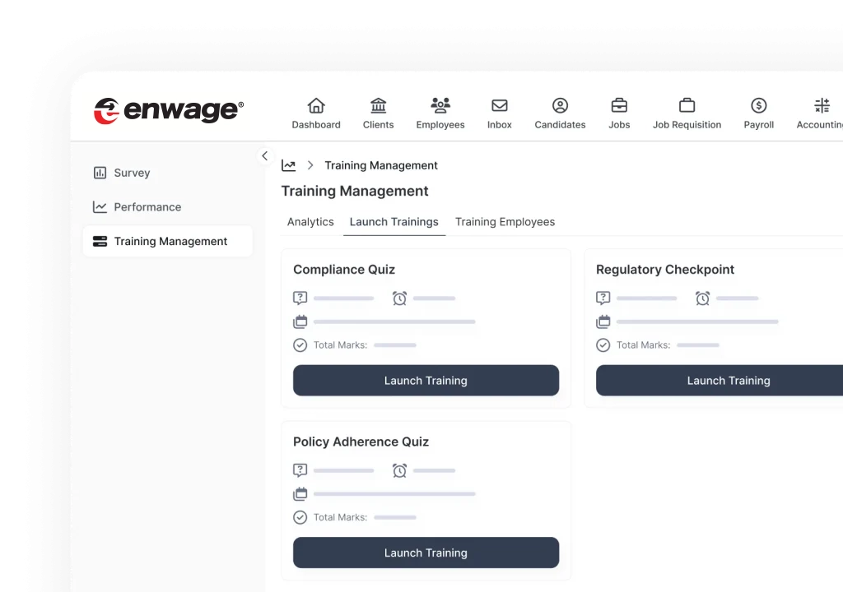This screenshot has height=592, width=843.
Task: Expand the breadcrumb chevron next to chart icon
Action: pos(310,164)
